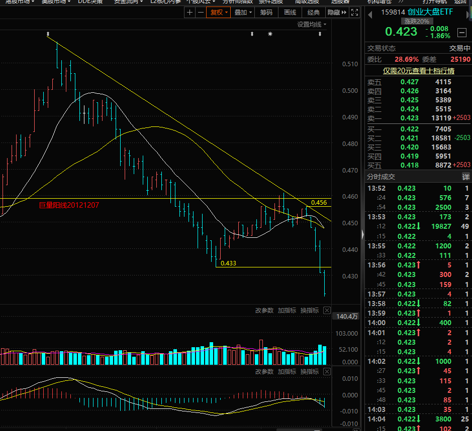Viewport: 472px width, 431px height.
Task: Click the minus zoom-out chart button
Action: (x=201, y=13)
